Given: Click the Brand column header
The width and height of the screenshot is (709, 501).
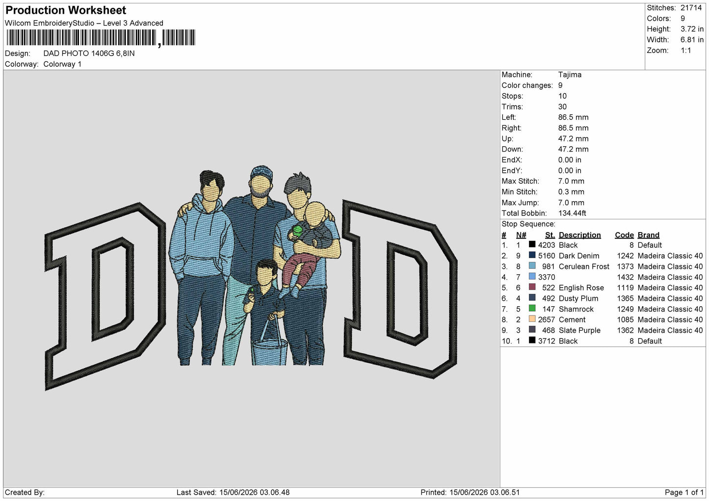Looking at the screenshot, I should 648,235.
